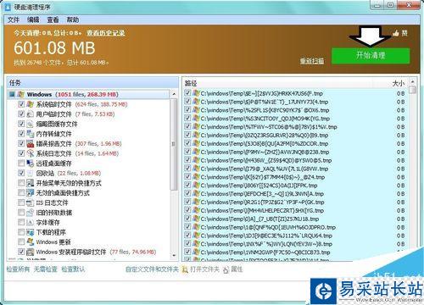Select the 旧的预取数据 row text

point(53,213)
